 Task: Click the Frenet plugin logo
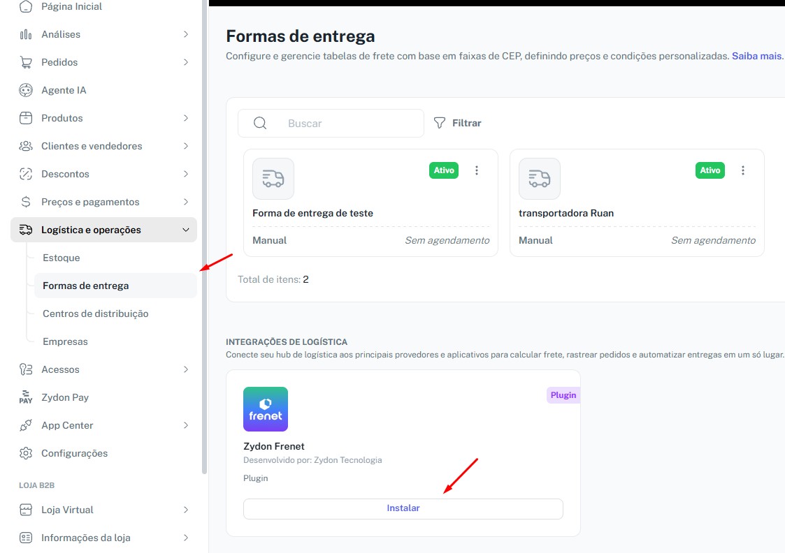(266, 409)
